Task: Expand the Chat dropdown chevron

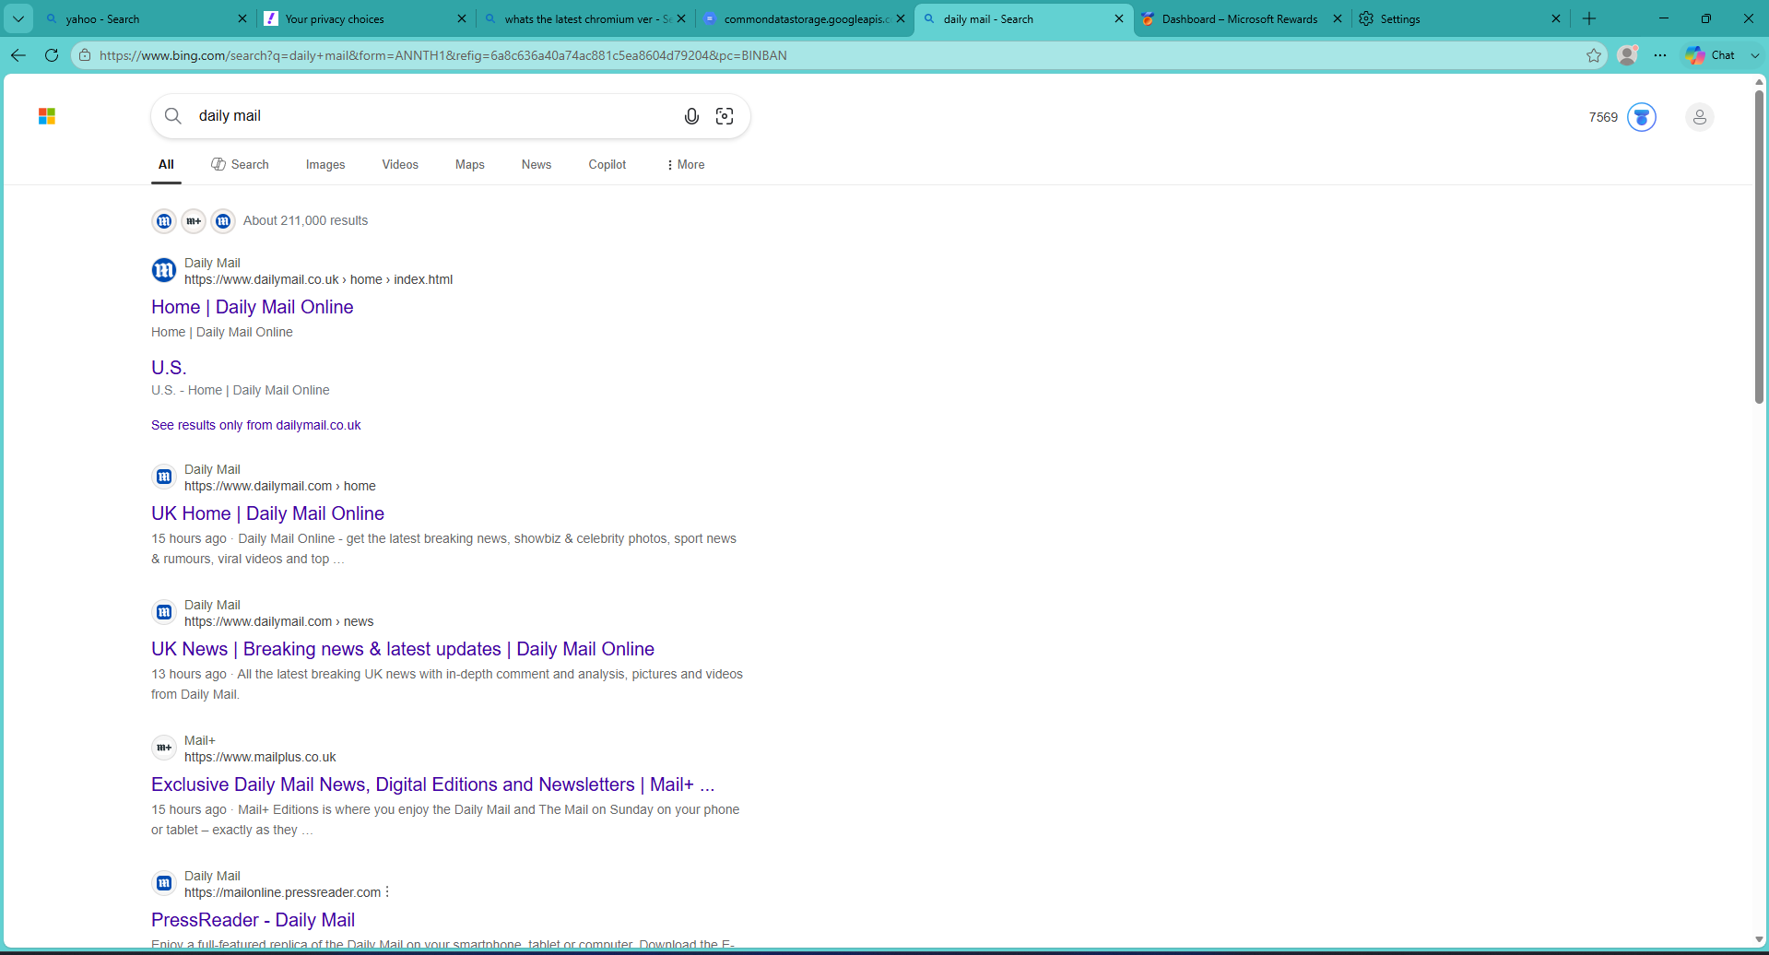Action: (x=1754, y=55)
